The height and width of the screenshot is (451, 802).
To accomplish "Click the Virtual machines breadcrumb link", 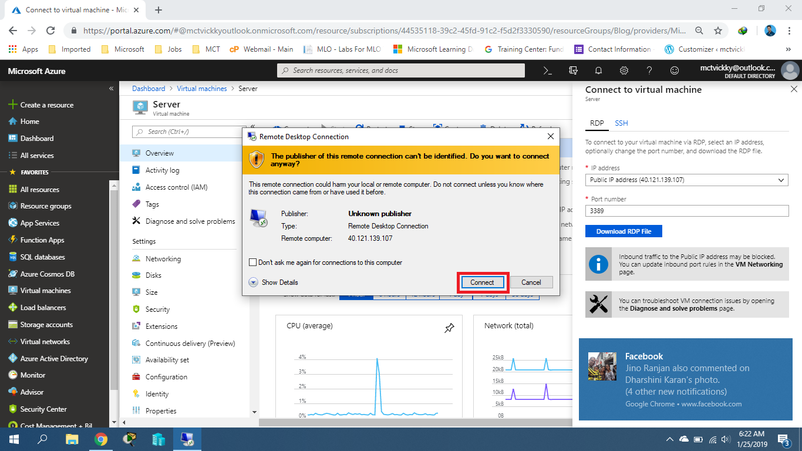I will click(x=202, y=89).
